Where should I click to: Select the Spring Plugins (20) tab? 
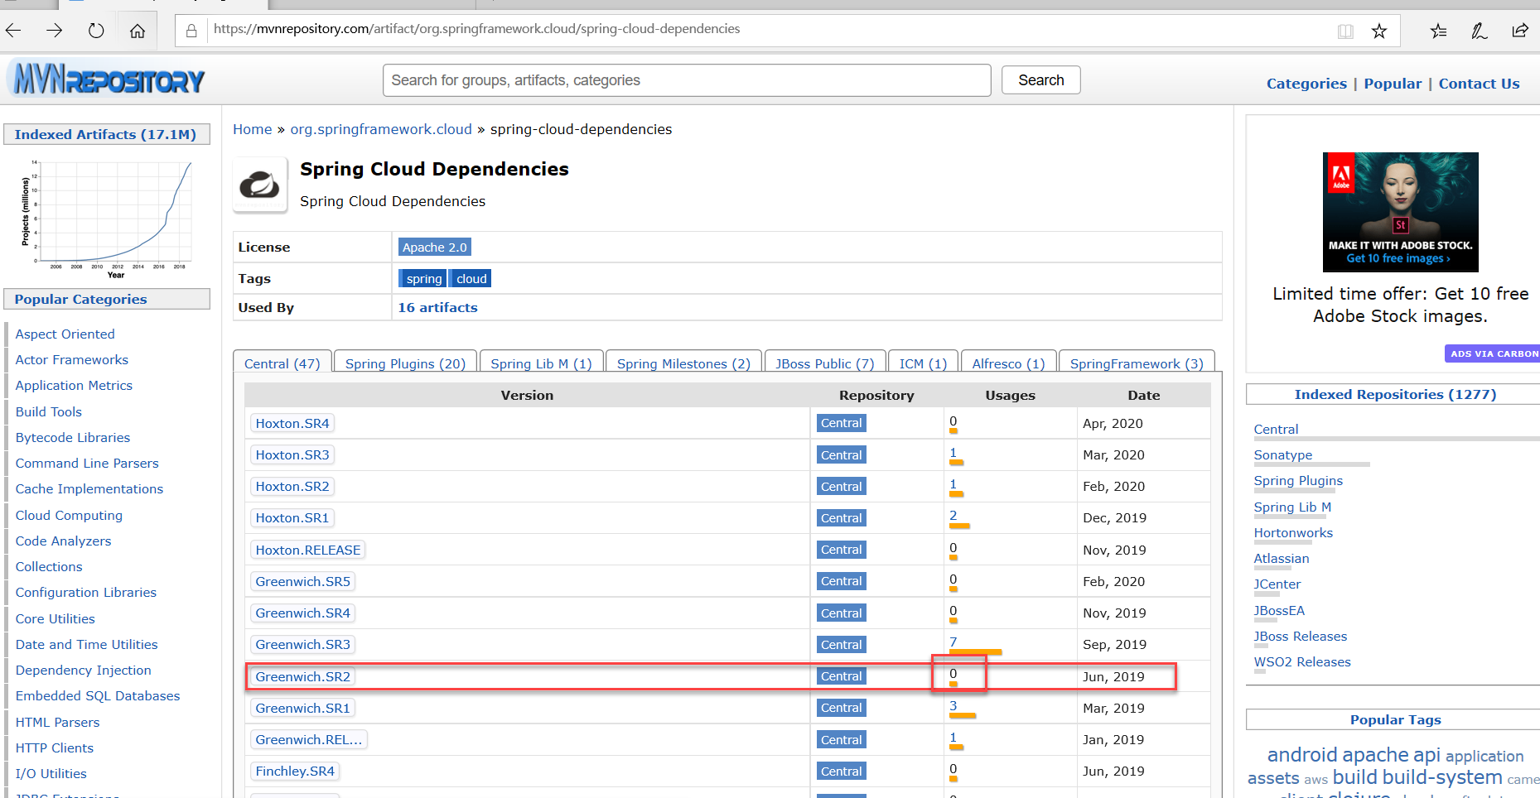406,363
